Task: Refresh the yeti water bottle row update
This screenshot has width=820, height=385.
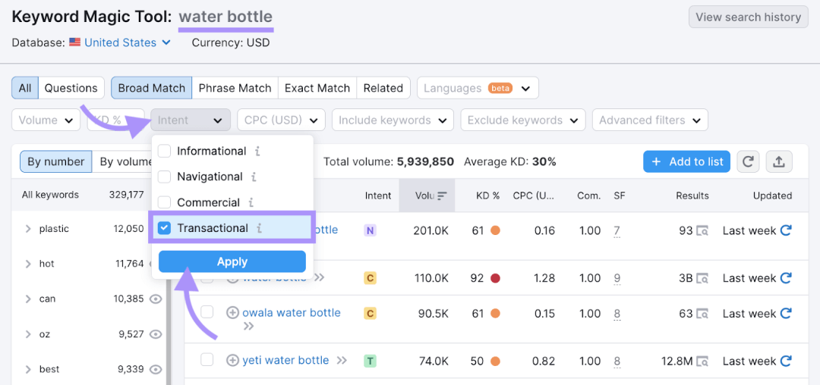Action: [x=786, y=361]
